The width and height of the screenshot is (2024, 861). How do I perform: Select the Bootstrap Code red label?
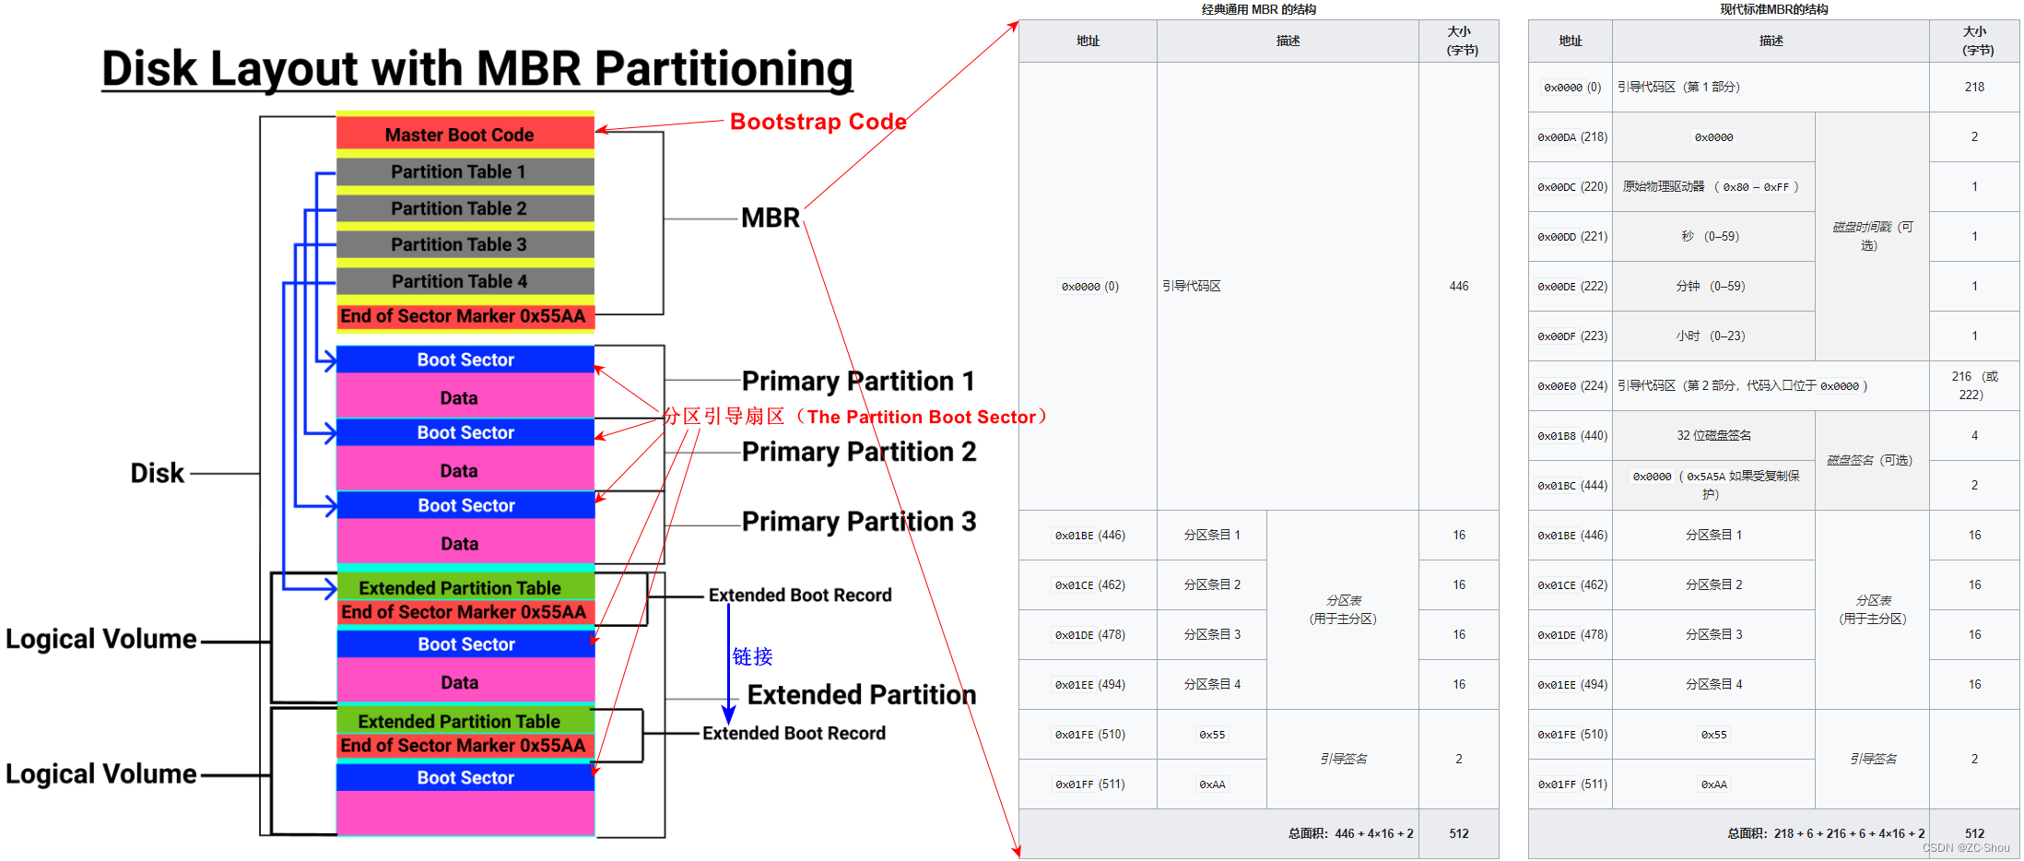tap(817, 121)
